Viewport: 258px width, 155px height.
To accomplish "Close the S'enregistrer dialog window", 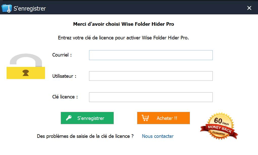I will pos(249,8).
